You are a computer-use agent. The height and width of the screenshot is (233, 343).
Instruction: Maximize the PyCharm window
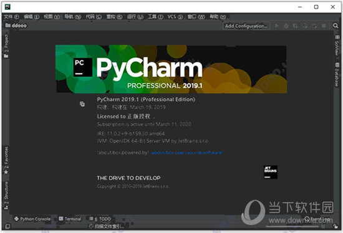pyautogui.click(x=316, y=7)
